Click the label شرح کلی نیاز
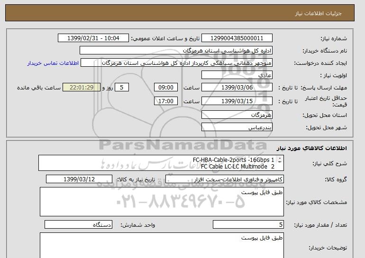365x258 pixels. pos(329,163)
